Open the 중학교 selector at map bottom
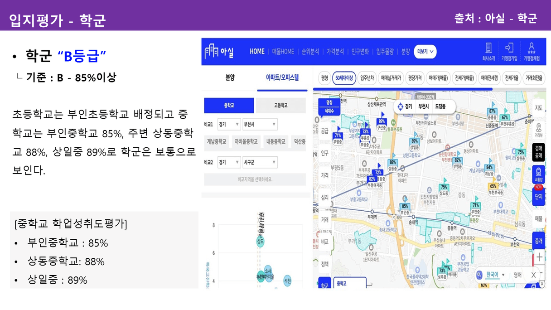 (349, 284)
